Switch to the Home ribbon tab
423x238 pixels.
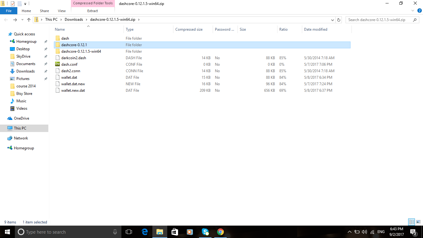click(26, 11)
